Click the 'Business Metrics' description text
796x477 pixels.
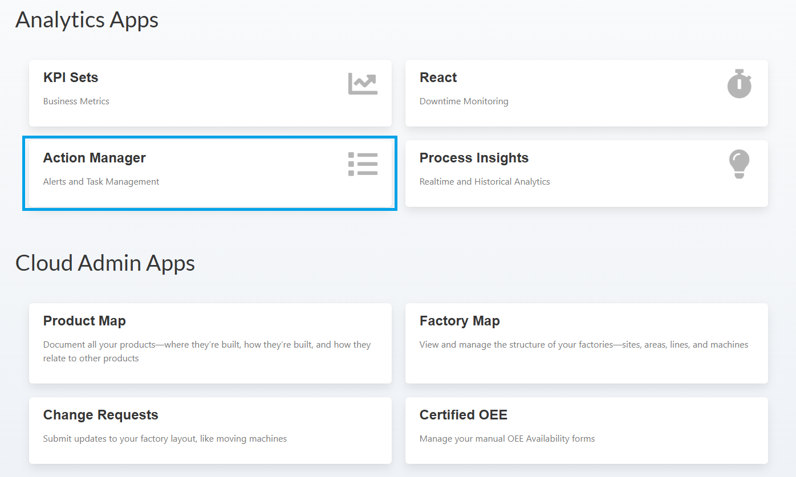click(x=76, y=101)
